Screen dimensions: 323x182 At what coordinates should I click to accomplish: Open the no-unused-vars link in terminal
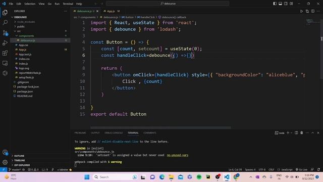177,155
